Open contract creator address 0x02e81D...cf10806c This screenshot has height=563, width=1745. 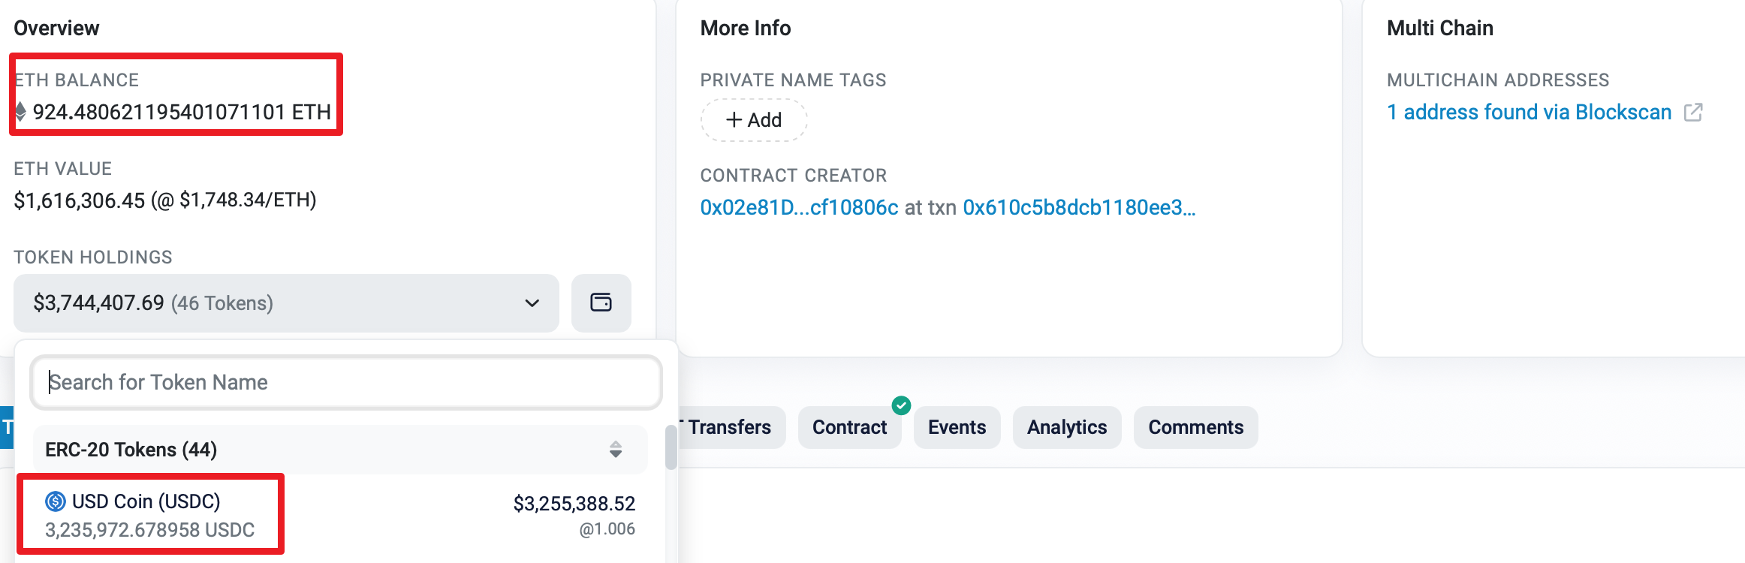point(799,207)
